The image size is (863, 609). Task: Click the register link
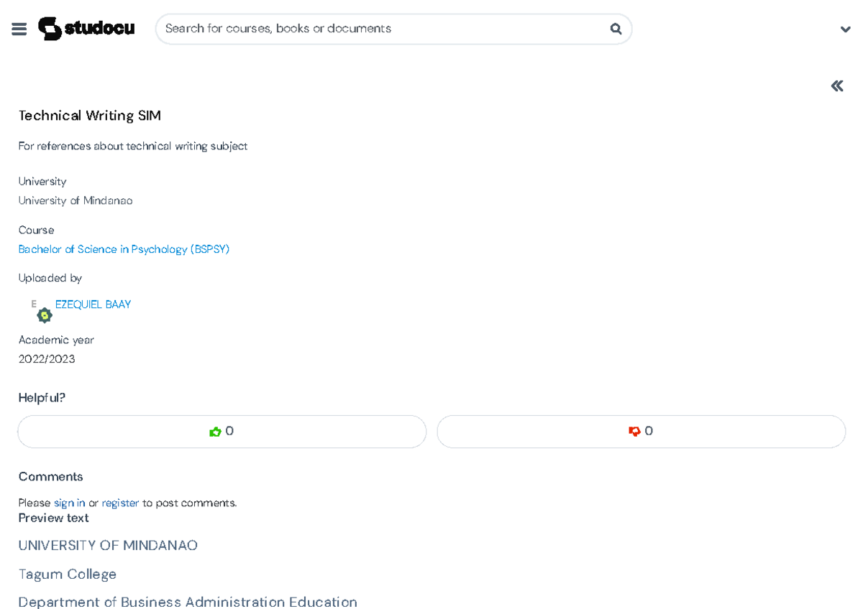pos(120,503)
